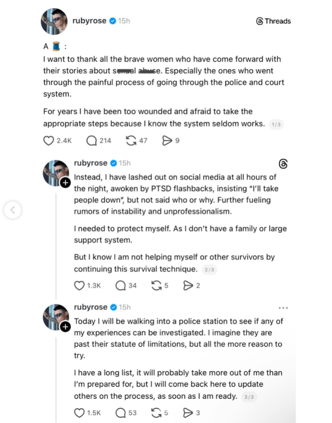Like the third post with 1.5K likes
Image resolution: width=332 pixels, height=423 pixels.
click(79, 413)
